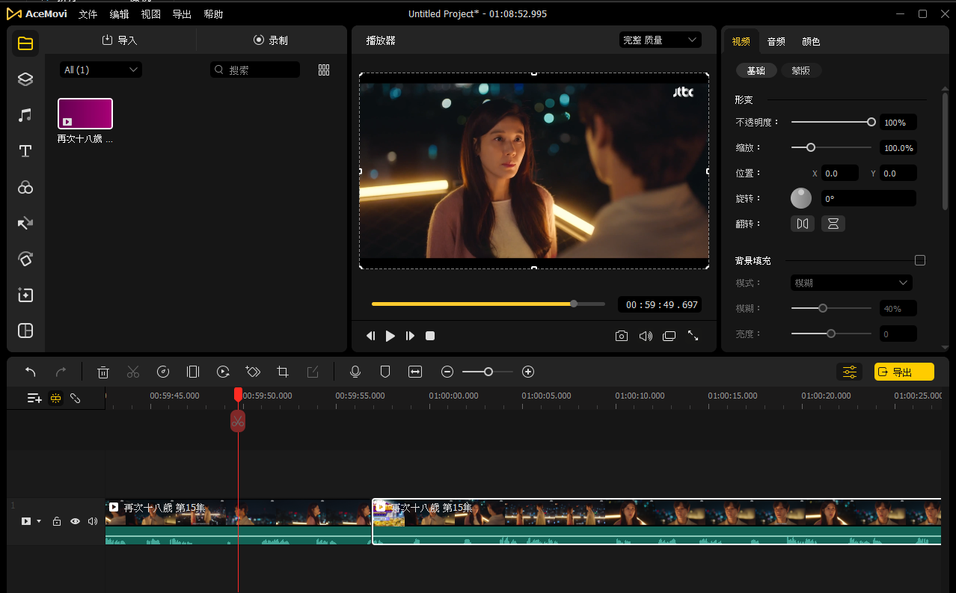Zoom in the timeline with the plus icon
The height and width of the screenshot is (593, 956).
(528, 372)
